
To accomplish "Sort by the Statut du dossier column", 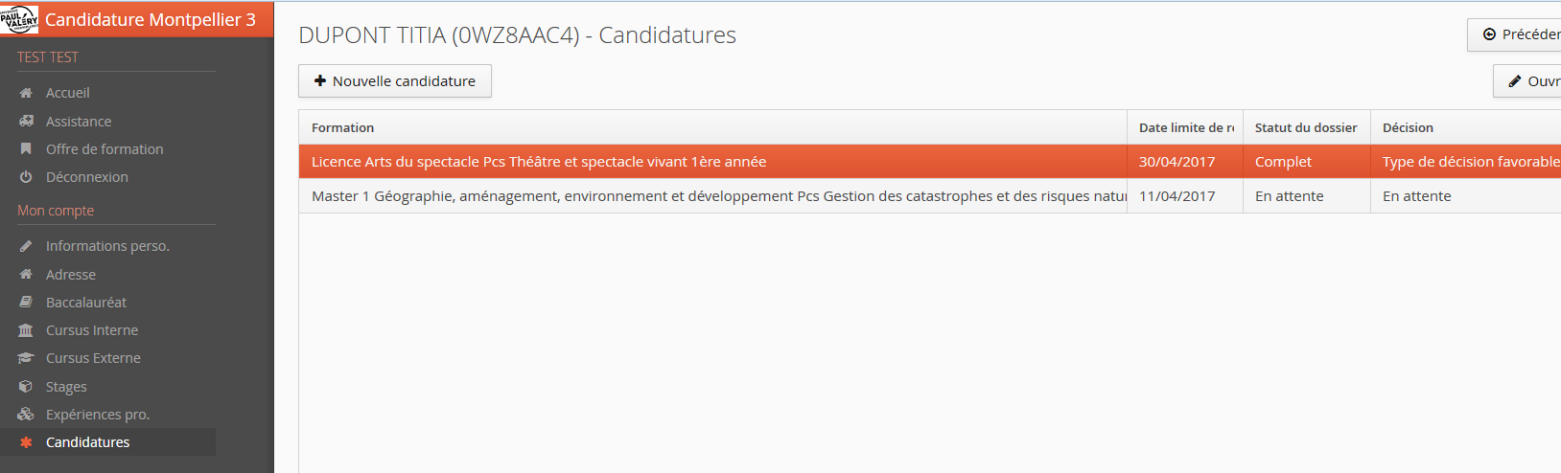I will point(1305,127).
